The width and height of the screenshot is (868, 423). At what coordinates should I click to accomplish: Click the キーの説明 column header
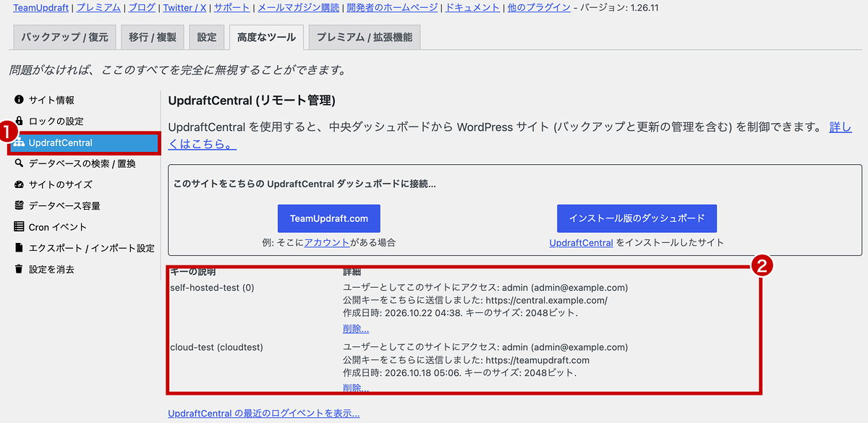click(x=192, y=272)
